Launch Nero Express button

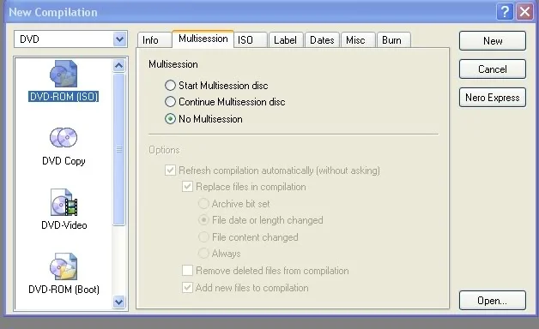[x=493, y=98]
